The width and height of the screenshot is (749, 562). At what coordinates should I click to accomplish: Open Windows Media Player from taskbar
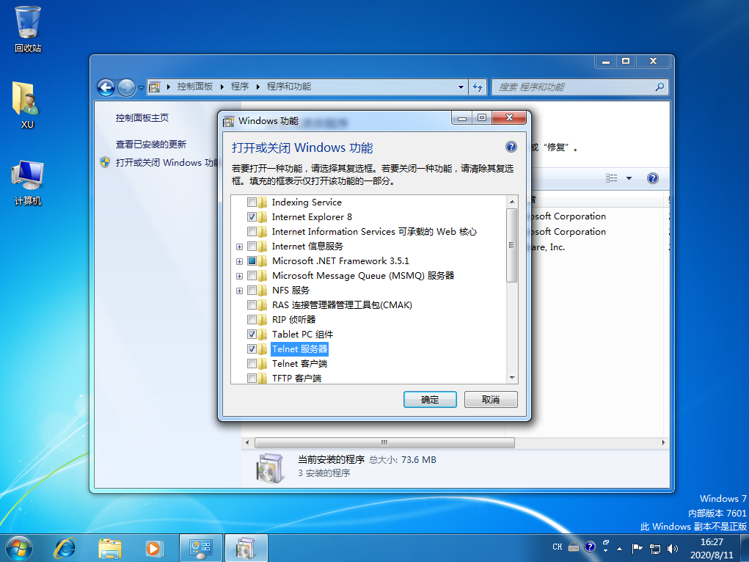coord(153,547)
